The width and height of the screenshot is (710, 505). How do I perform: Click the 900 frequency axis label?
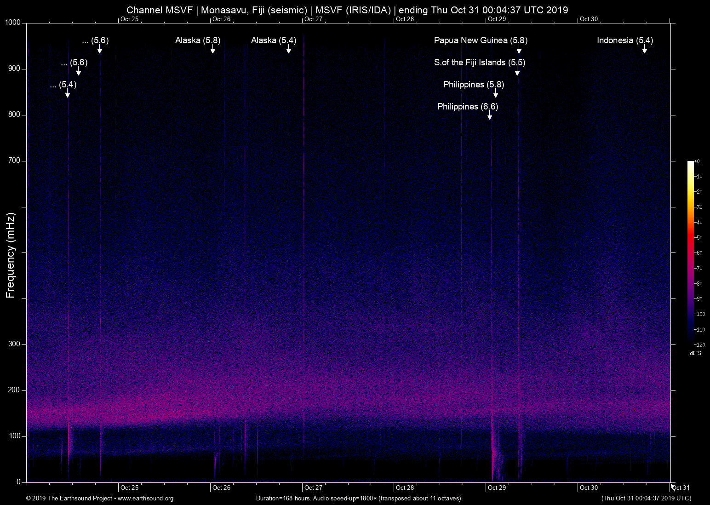[x=15, y=69]
